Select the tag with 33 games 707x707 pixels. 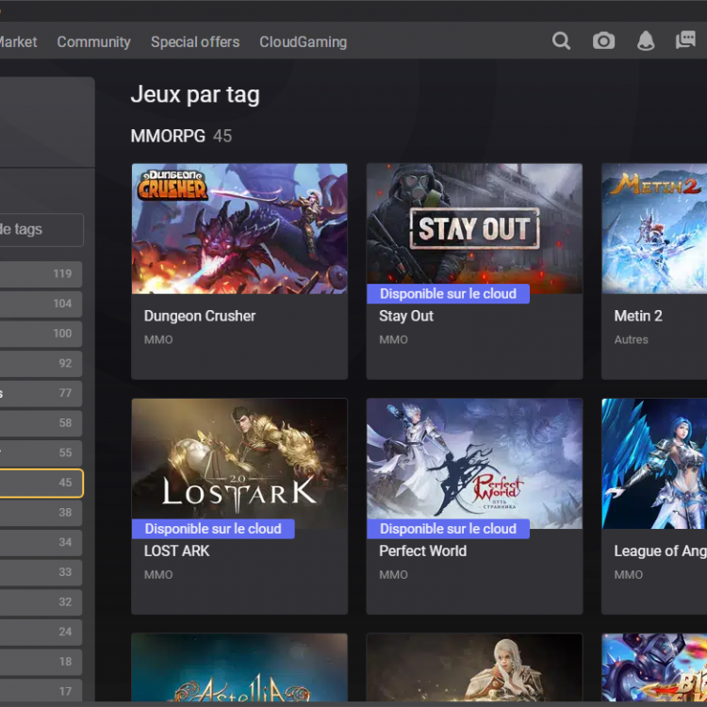41,572
